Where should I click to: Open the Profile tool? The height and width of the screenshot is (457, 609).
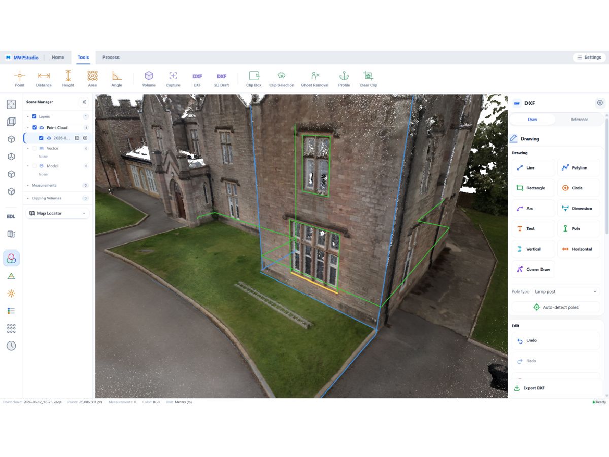344,79
